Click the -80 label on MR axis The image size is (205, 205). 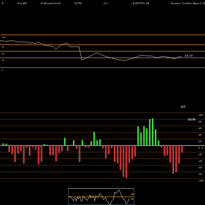point(200,174)
